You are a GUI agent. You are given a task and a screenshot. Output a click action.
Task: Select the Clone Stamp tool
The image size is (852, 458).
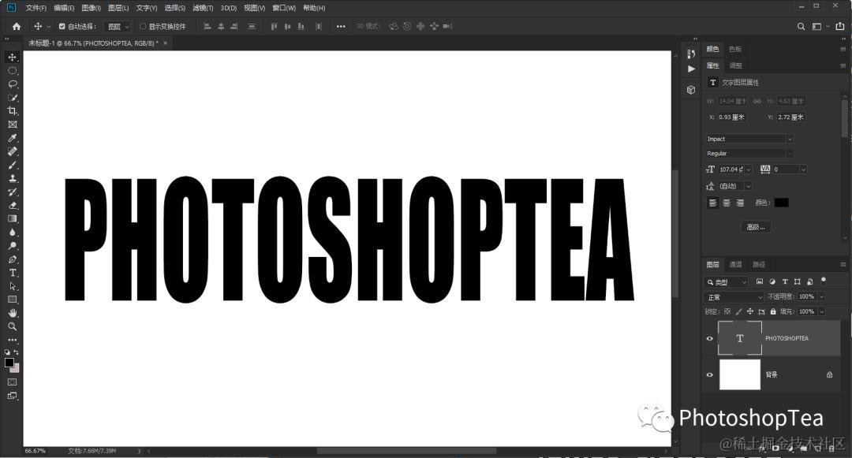click(12, 178)
